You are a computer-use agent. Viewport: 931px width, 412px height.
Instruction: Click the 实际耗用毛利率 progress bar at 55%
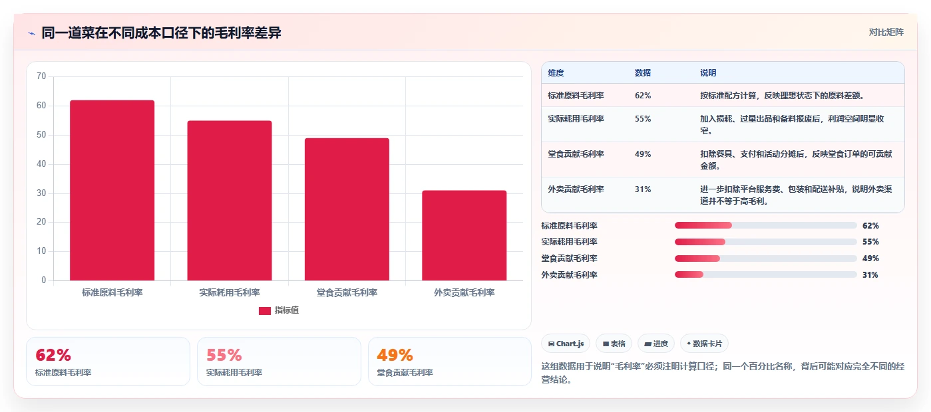pyautogui.click(x=766, y=242)
